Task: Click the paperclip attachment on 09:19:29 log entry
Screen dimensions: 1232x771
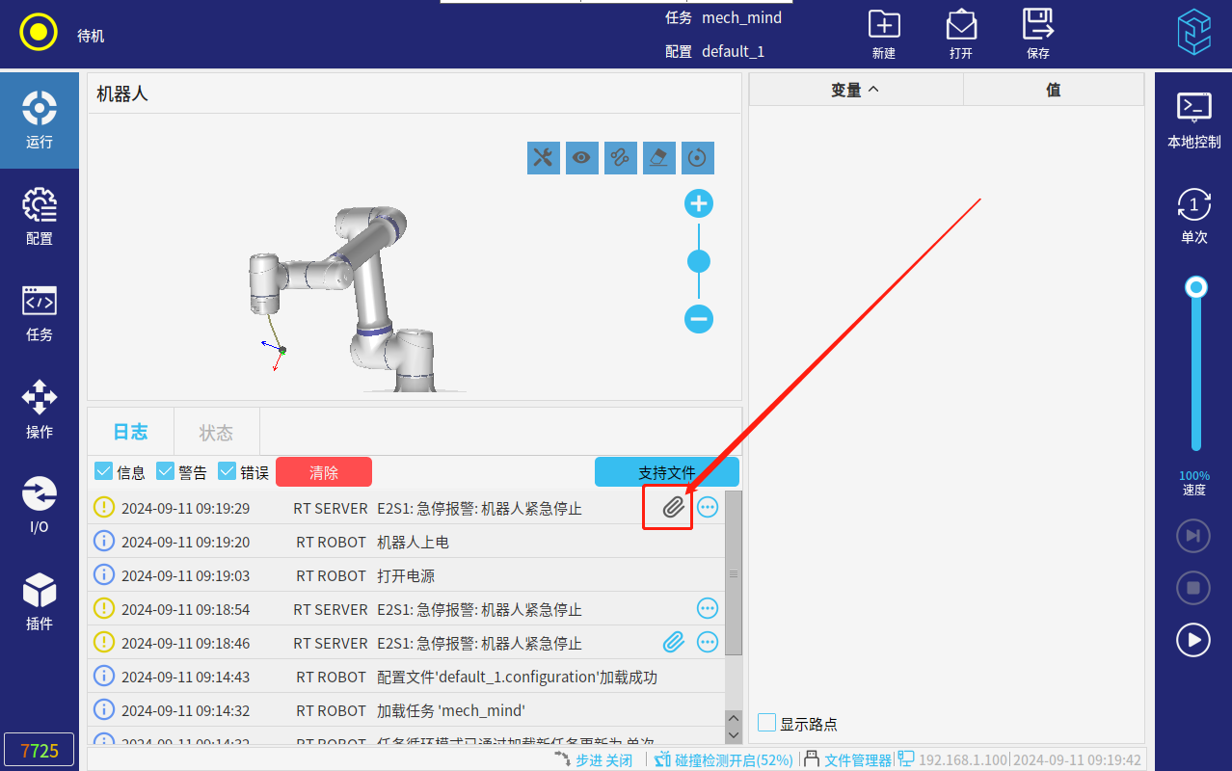Action: (x=673, y=507)
